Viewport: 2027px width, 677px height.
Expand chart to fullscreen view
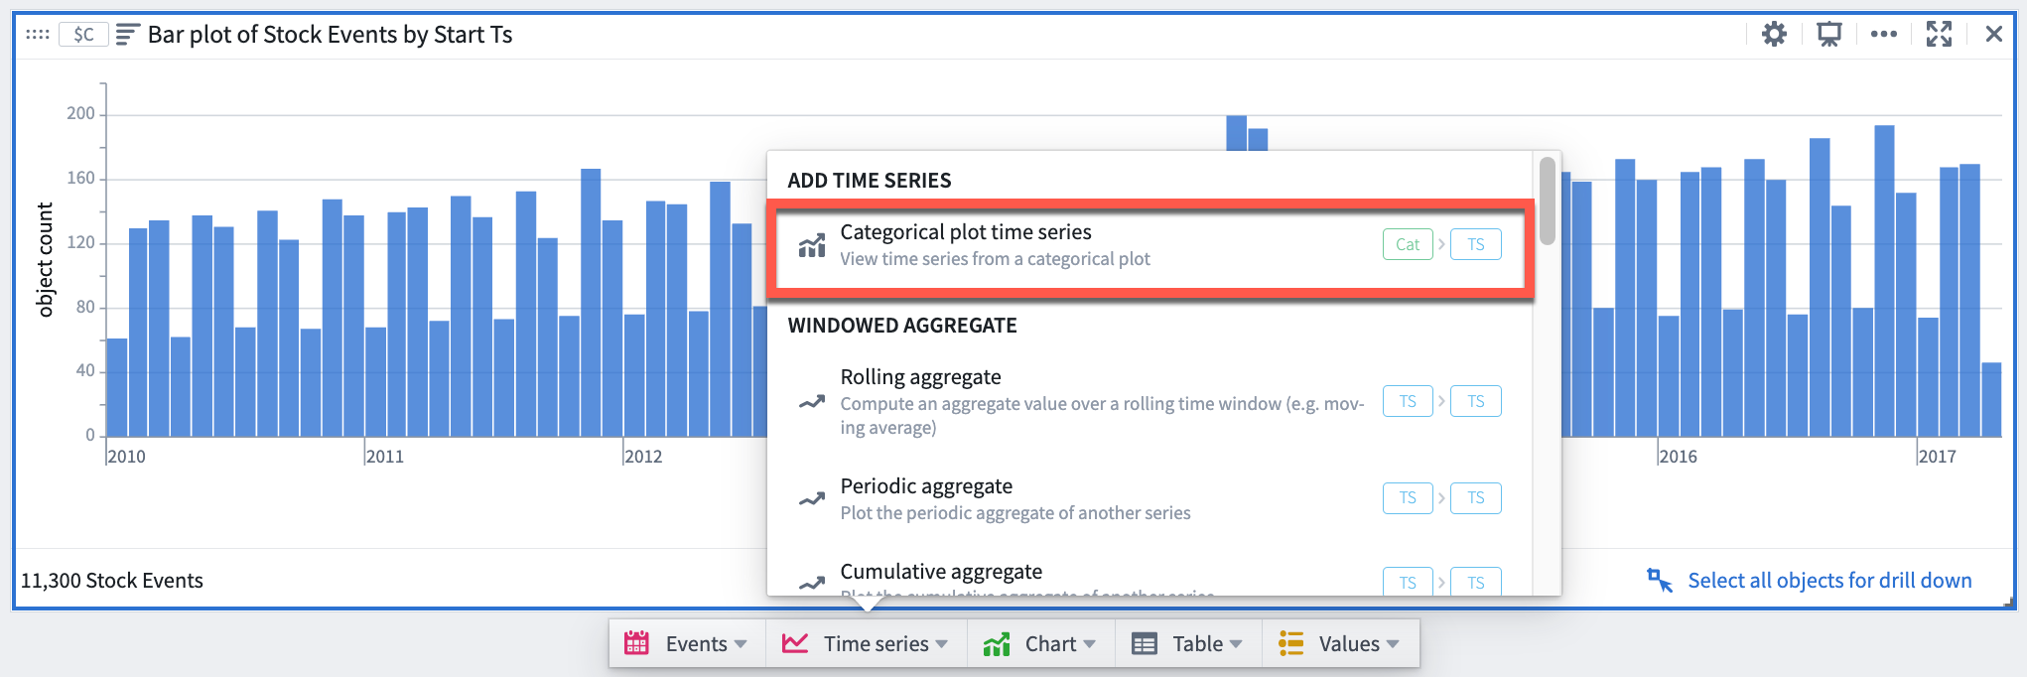click(1939, 35)
